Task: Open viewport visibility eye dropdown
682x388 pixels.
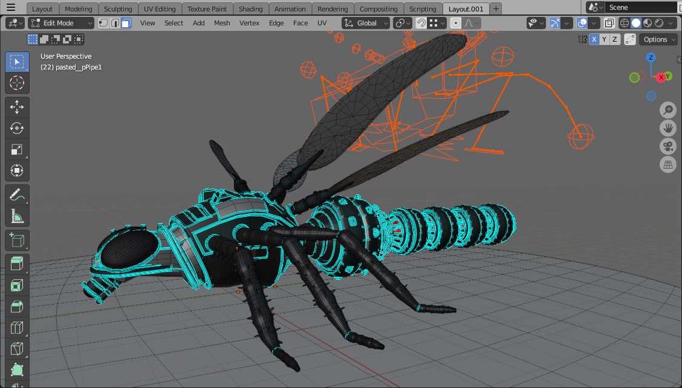Action: [x=536, y=23]
